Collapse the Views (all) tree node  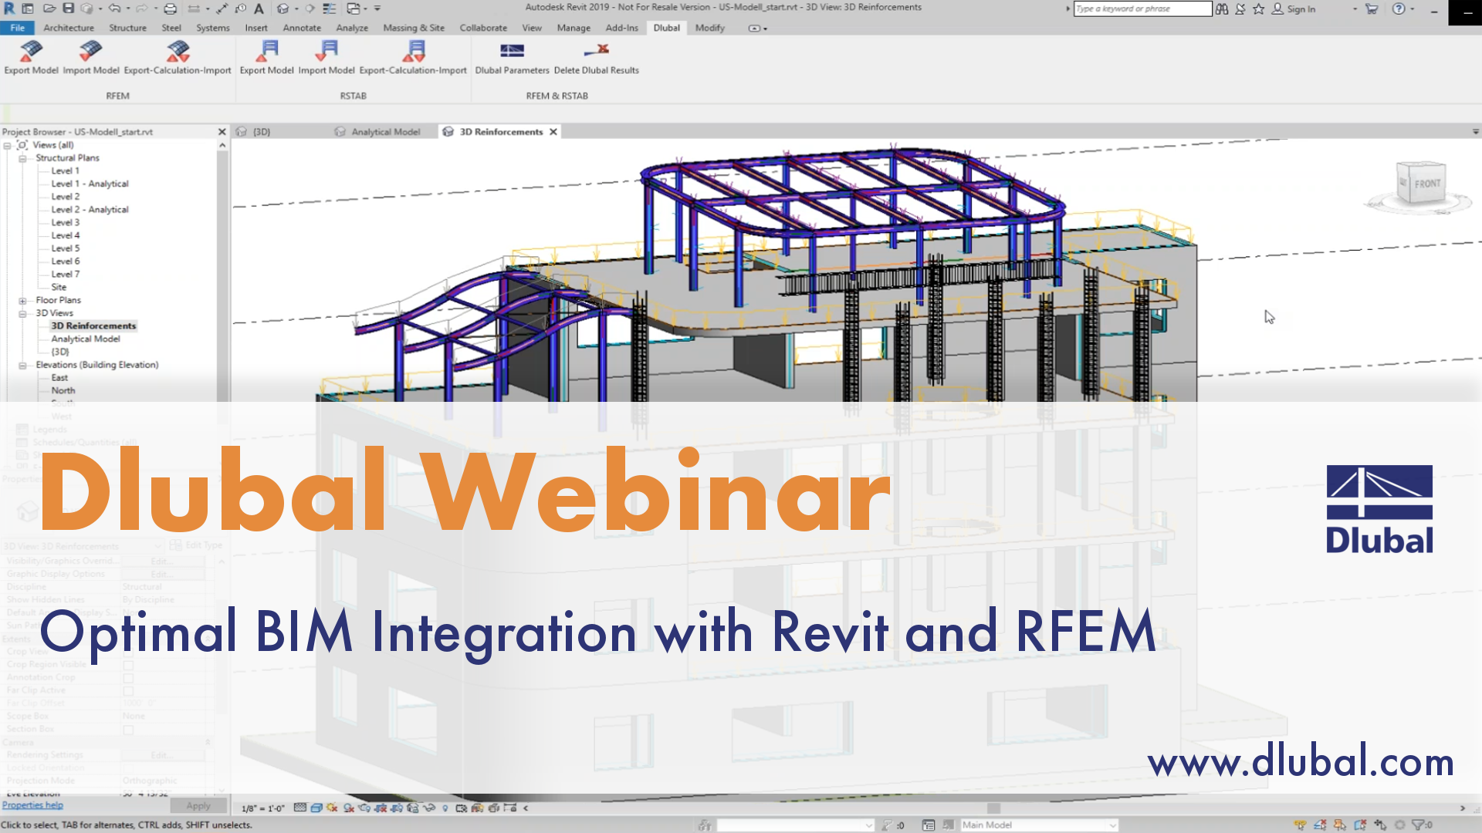(7, 145)
